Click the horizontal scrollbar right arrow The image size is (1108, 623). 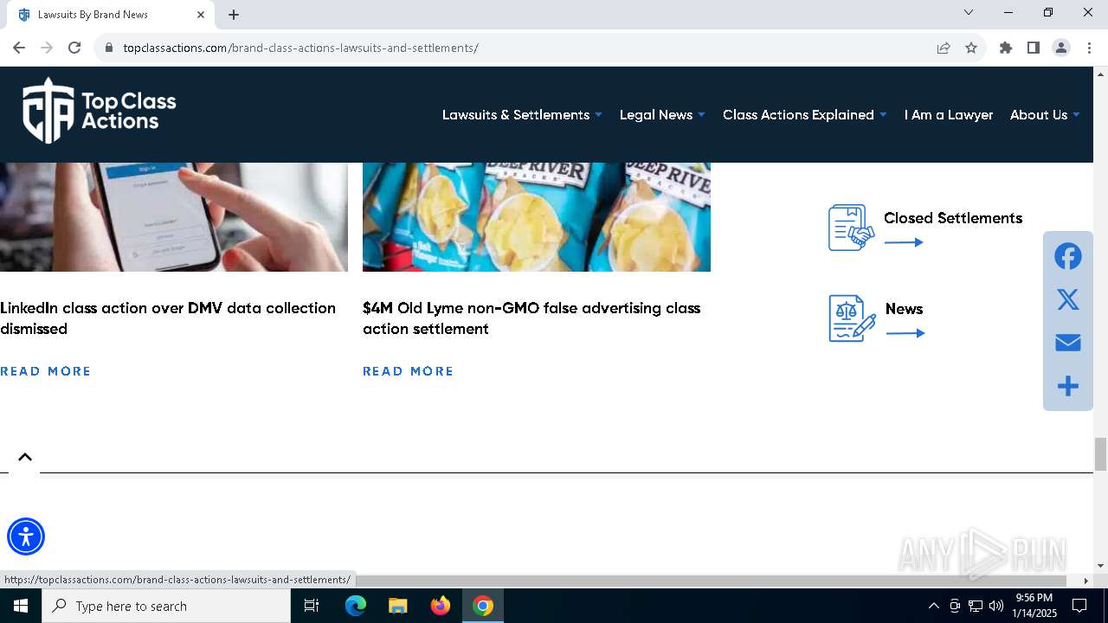click(x=1086, y=581)
